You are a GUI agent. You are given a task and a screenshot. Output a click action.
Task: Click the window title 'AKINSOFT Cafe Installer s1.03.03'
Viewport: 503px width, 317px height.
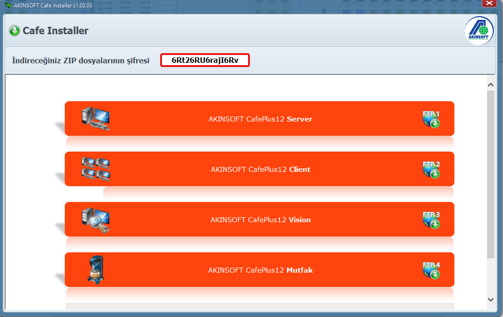[53, 6]
